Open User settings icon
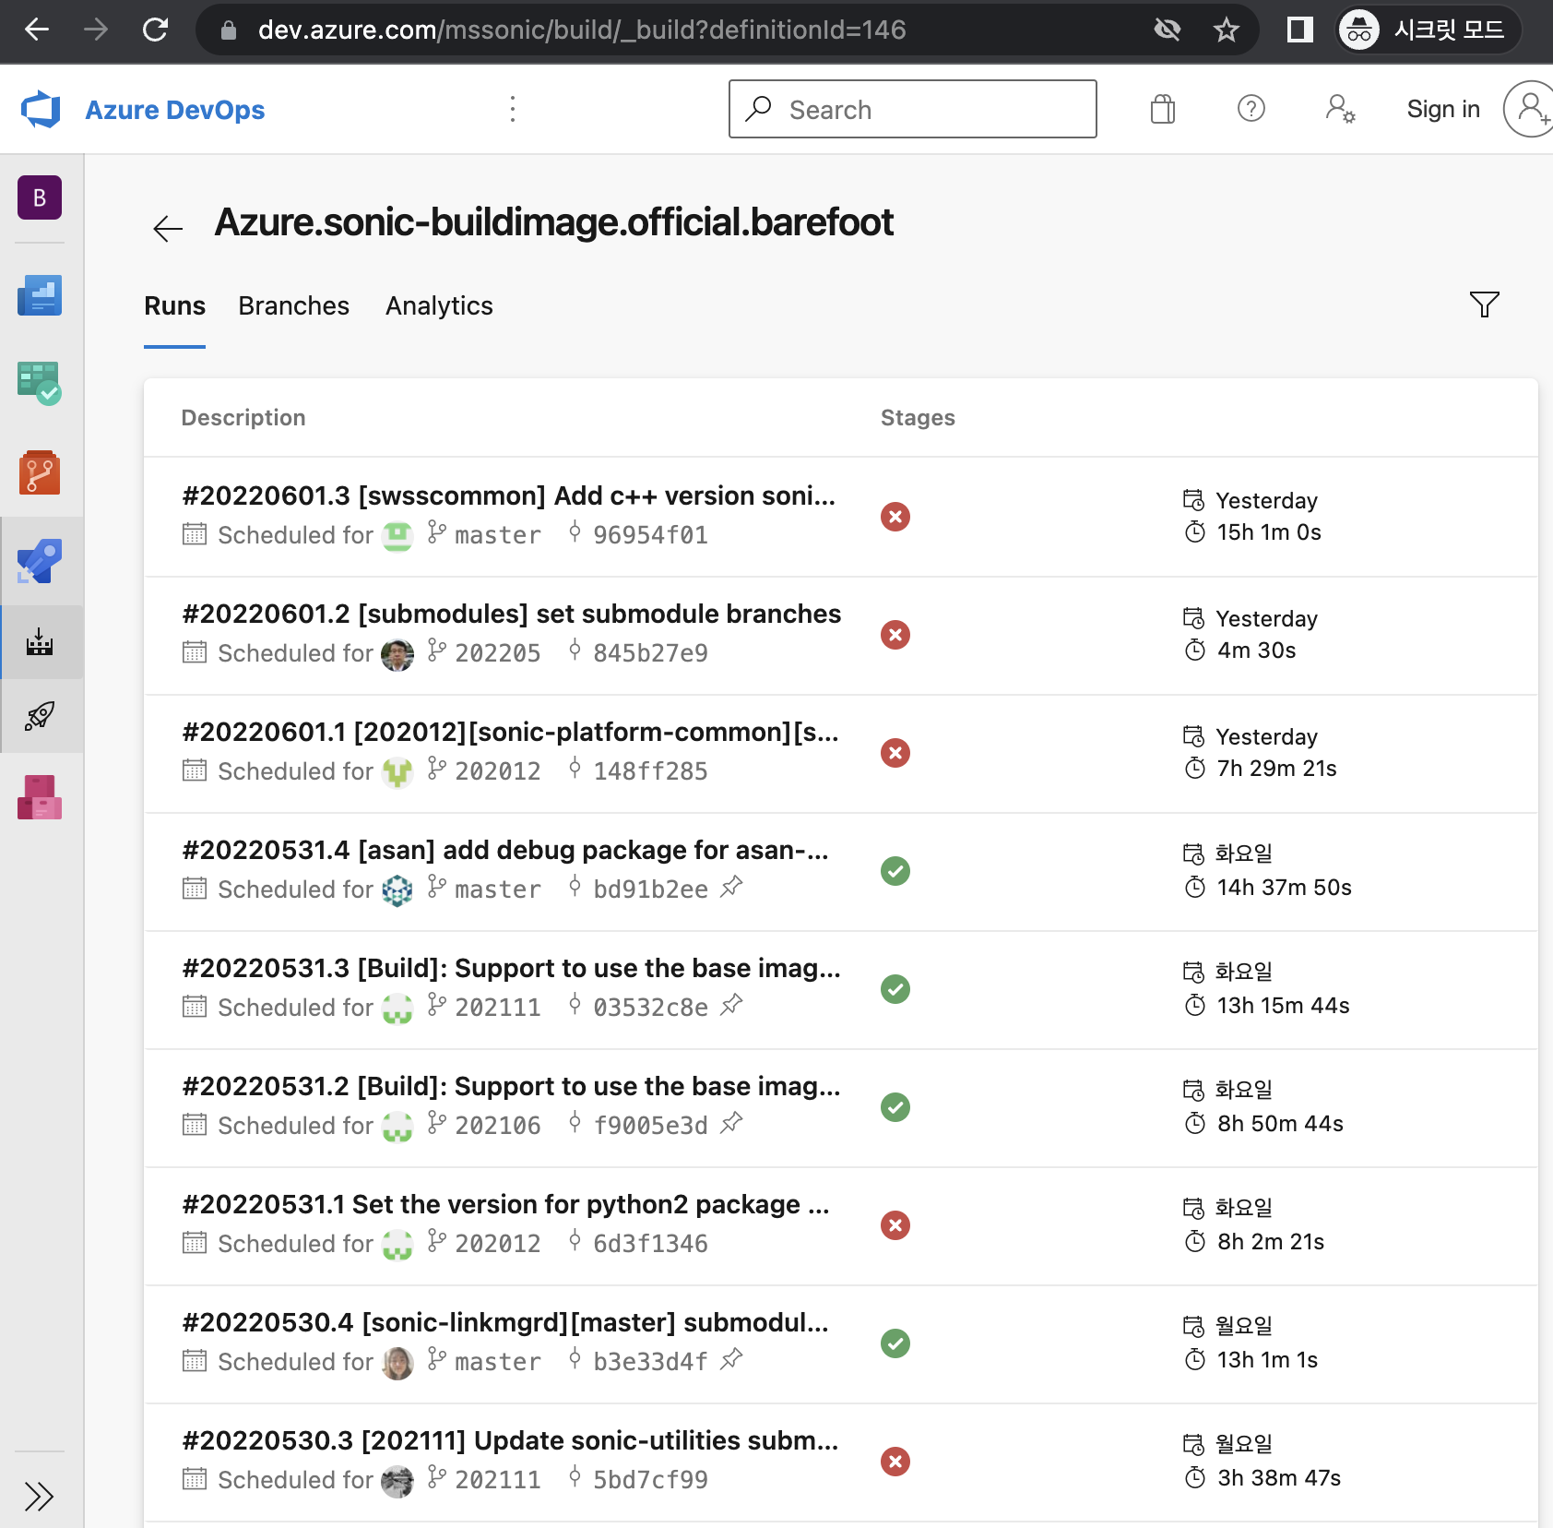Screen dimensions: 1553x1528 pyautogui.click(x=1340, y=109)
